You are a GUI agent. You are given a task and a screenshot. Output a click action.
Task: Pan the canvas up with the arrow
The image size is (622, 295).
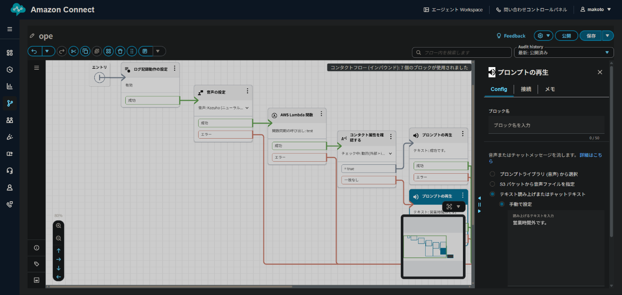click(x=59, y=251)
